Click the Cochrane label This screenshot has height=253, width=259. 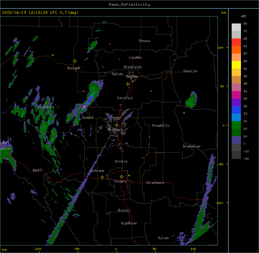click(97, 171)
